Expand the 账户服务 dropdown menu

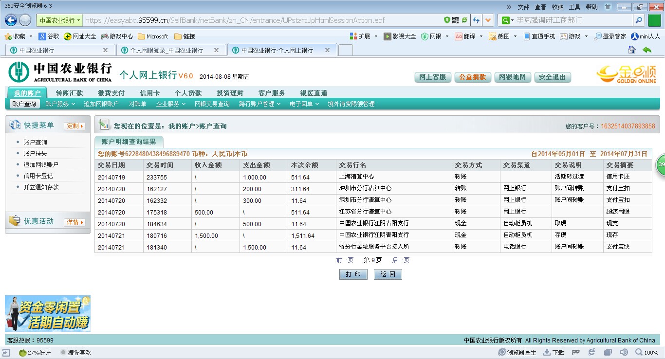point(60,104)
